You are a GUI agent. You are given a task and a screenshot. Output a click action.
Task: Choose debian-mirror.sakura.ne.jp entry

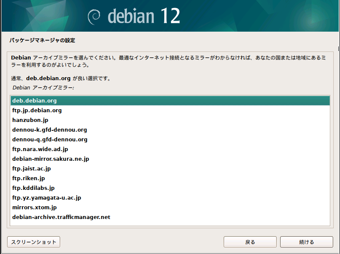[170, 159]
